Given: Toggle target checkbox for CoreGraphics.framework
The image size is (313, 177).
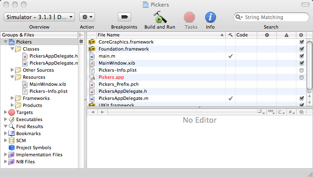Looking at the screenshot, I should coord(301,42).
